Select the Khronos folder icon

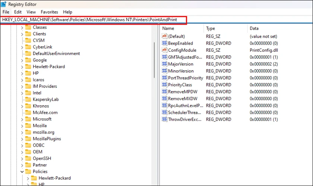point(28,106)
